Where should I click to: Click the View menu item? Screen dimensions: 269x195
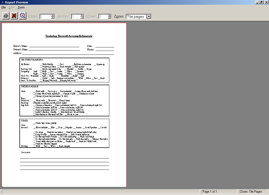tap(12, 8)
